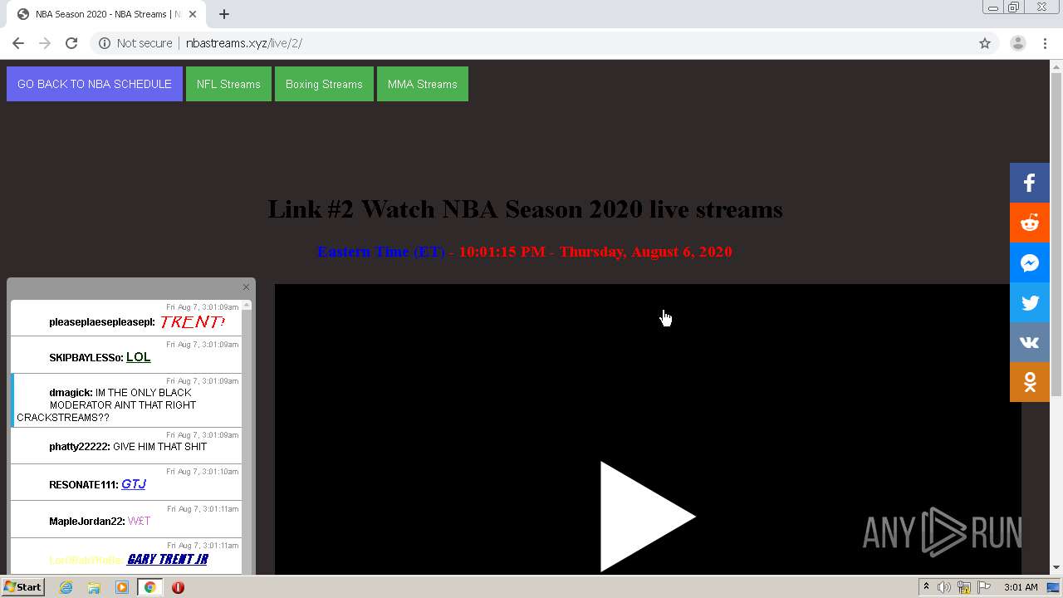Share page on Reddit
The height and width of the screenshot is (598, 1063).
point(1030,223)
